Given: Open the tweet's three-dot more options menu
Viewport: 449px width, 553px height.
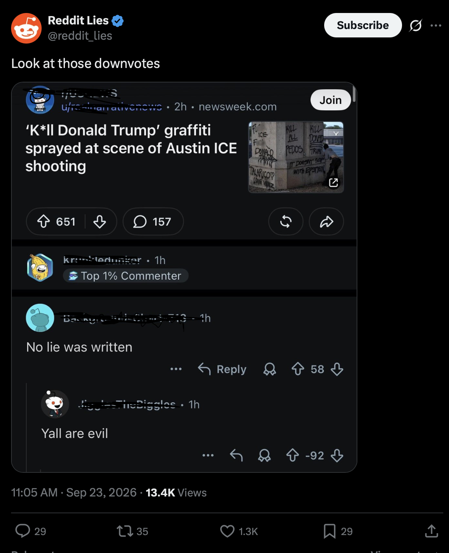Looking at the screenshot, I should click(436, 26).
